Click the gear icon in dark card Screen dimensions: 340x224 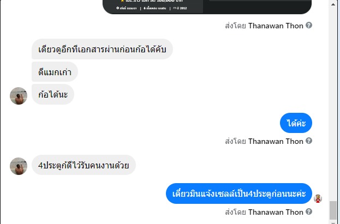point(118,8)
